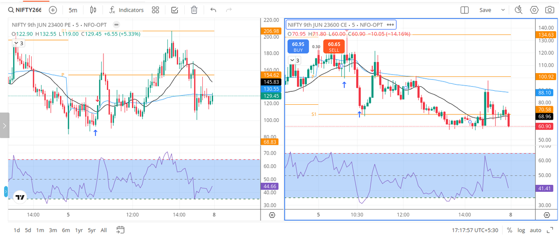Delete drawings with the trash icon

click(194, 10)
